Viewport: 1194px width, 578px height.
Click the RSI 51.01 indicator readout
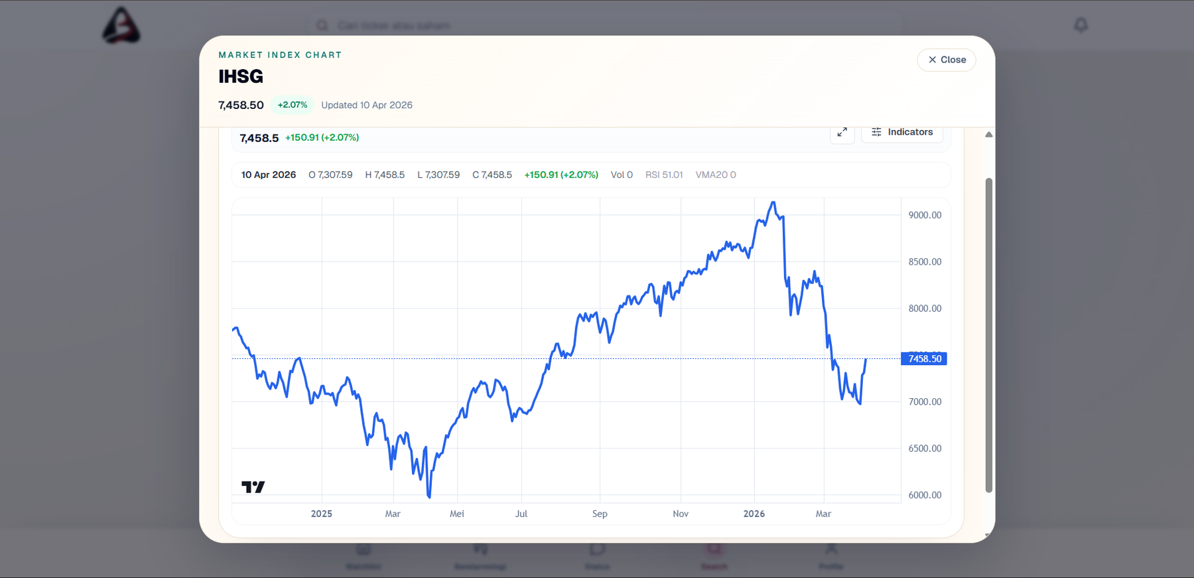tap(663, 175)
